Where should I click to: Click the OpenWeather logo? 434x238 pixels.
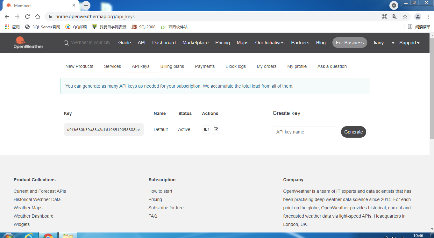coord(28,43)
